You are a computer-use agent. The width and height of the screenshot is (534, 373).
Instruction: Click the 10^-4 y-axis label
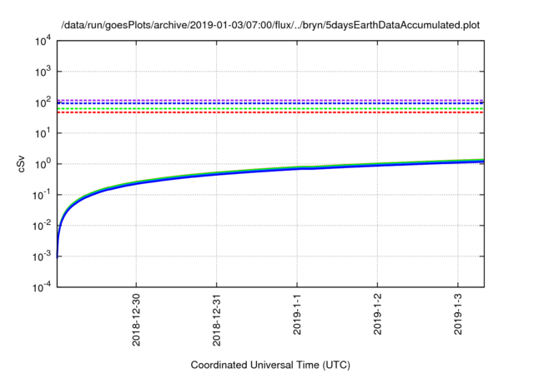coord(43,287)
